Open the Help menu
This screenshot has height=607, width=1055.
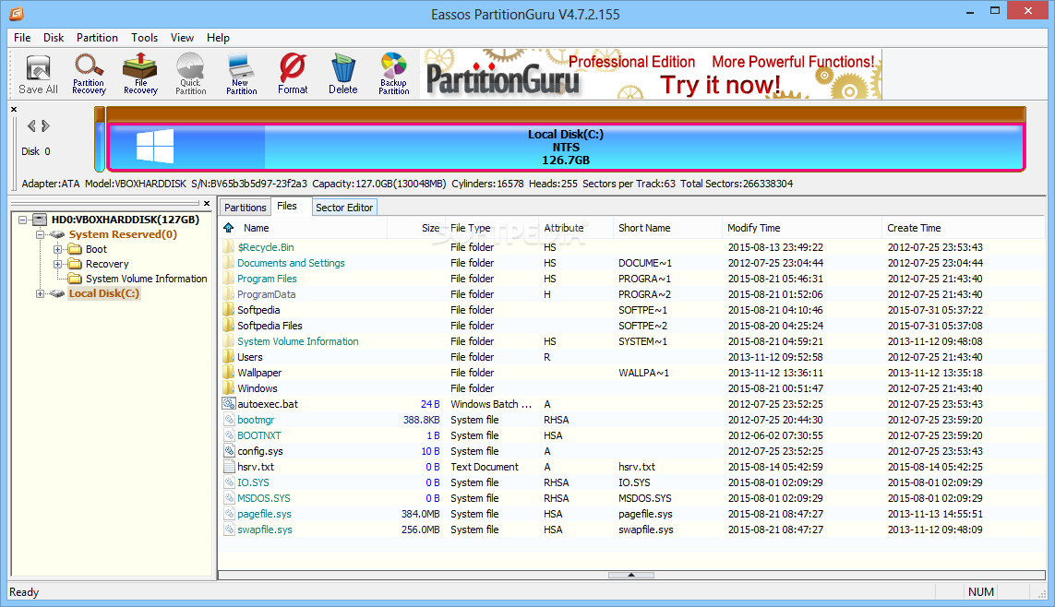pos(218,38)
